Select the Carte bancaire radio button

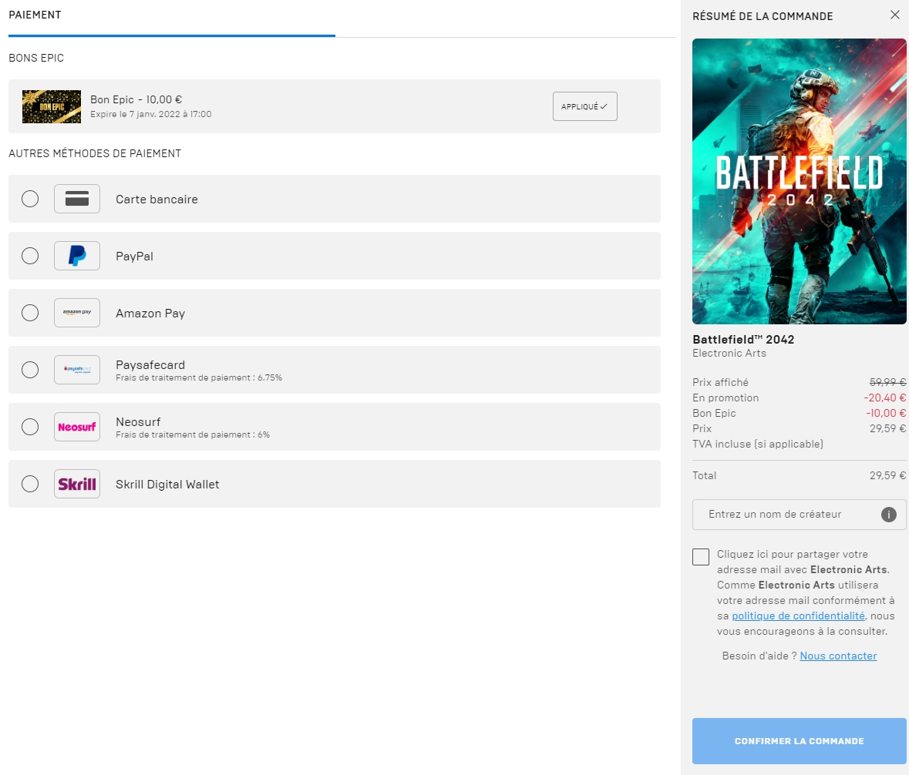click(30, 199)
